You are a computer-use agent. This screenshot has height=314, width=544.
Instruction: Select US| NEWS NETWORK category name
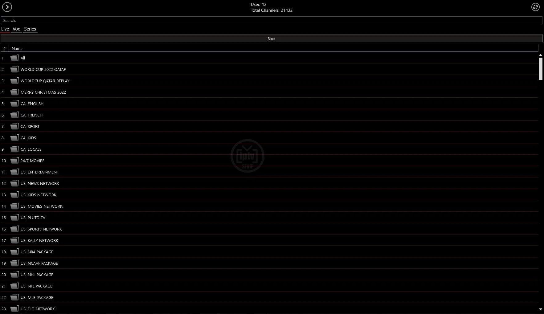(40, 183)
